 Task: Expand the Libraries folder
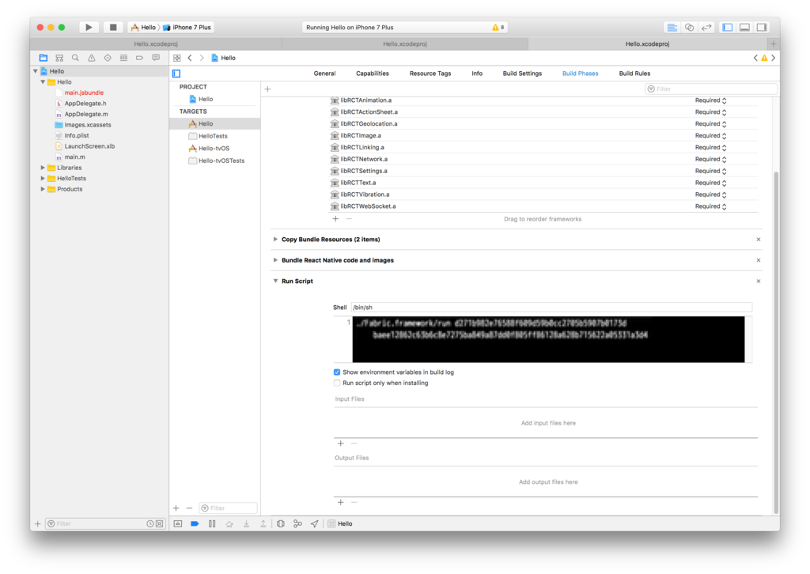pos(43,168)
